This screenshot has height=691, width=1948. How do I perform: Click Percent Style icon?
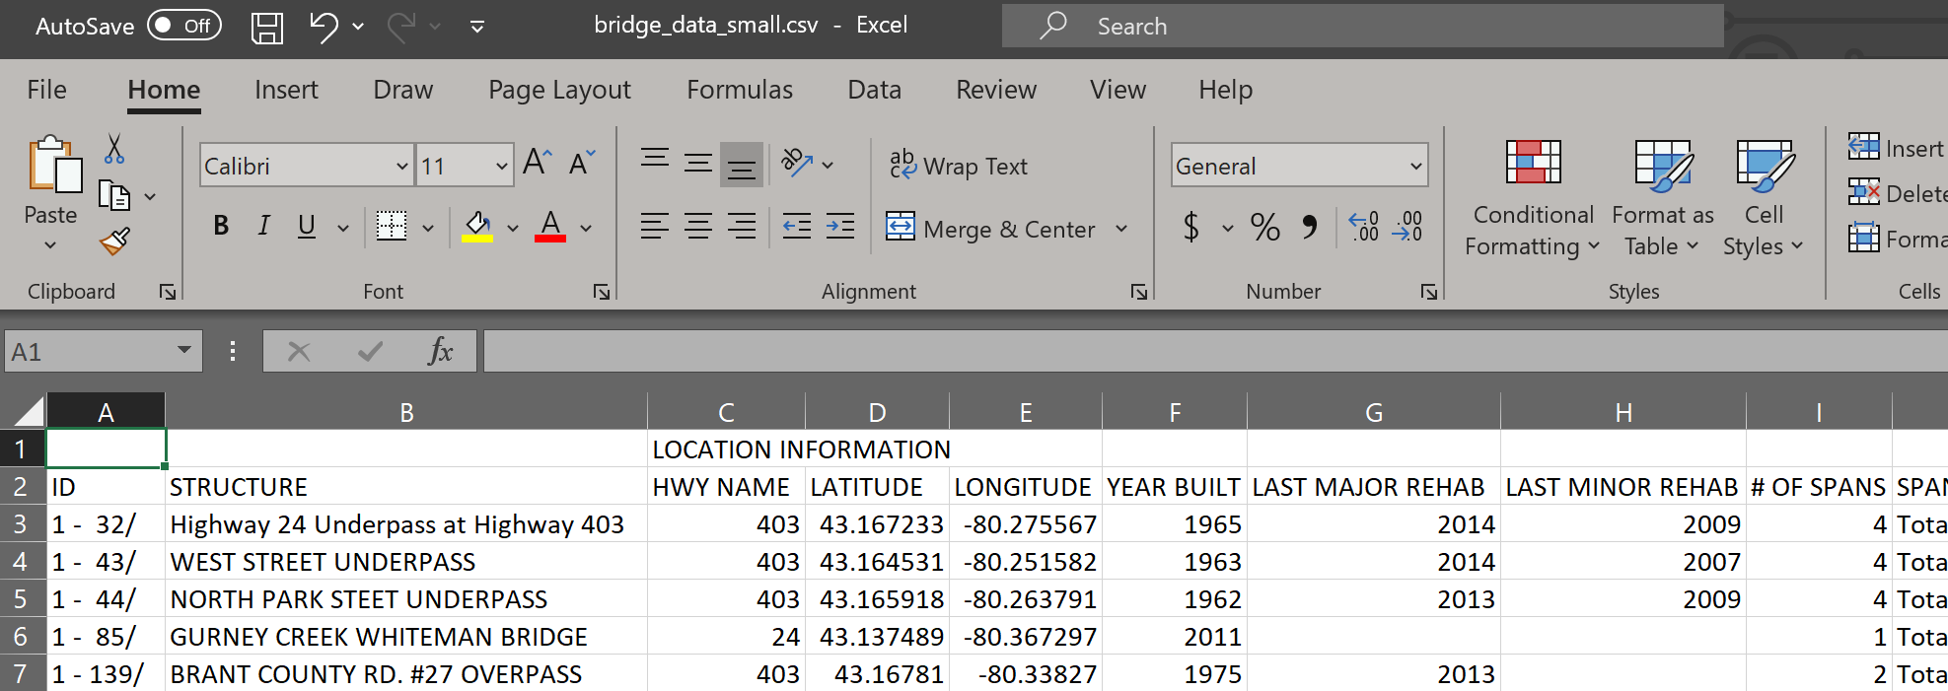pos(1265,228)
